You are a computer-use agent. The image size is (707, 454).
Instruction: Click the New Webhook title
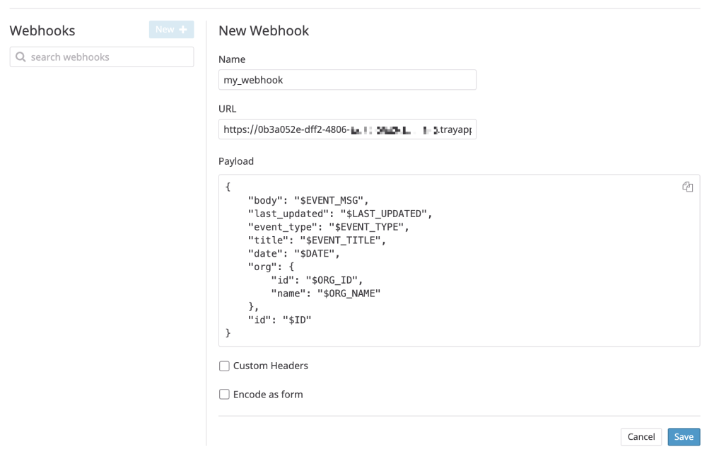pos(264,30)
